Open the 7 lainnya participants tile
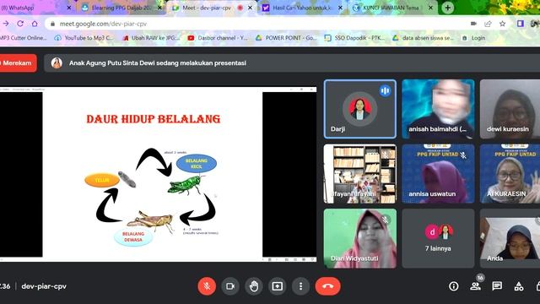The height and width of the screenshot is (304, 540). pos(438,238)
